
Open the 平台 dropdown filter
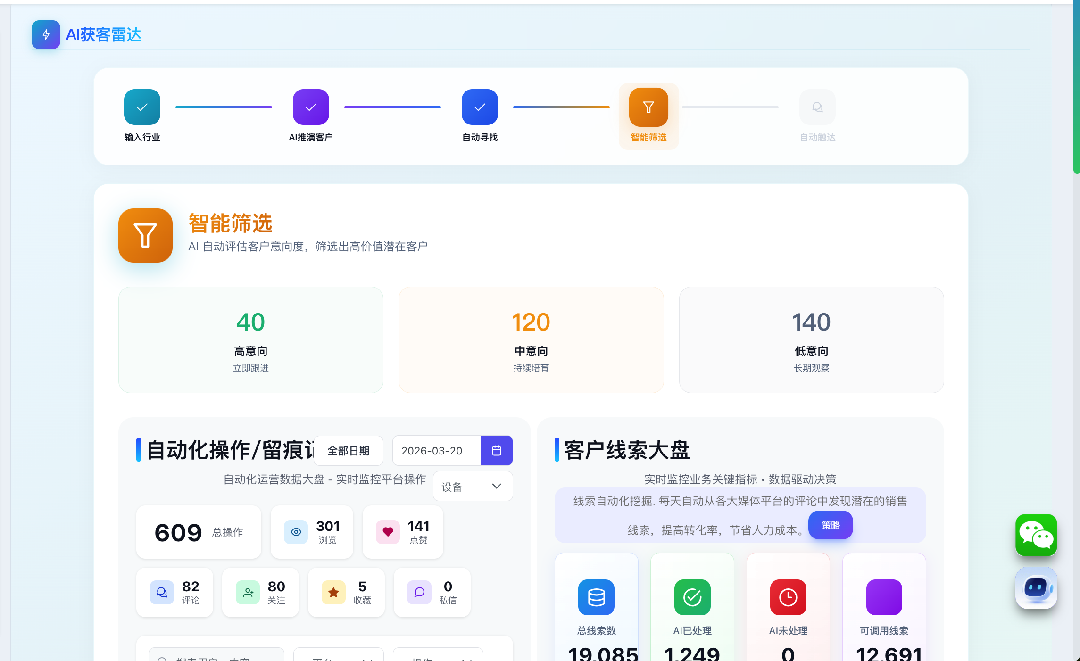(x=339, y=656)
